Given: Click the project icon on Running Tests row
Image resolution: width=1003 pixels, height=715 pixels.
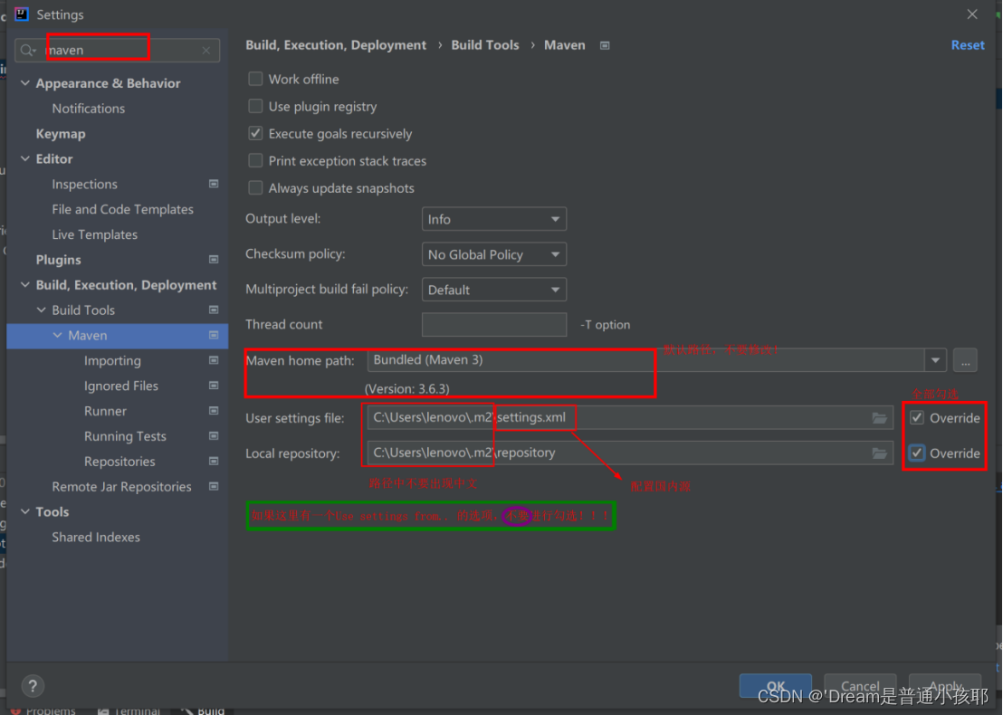Looking at the screenshot, I should tap(214, 435).
